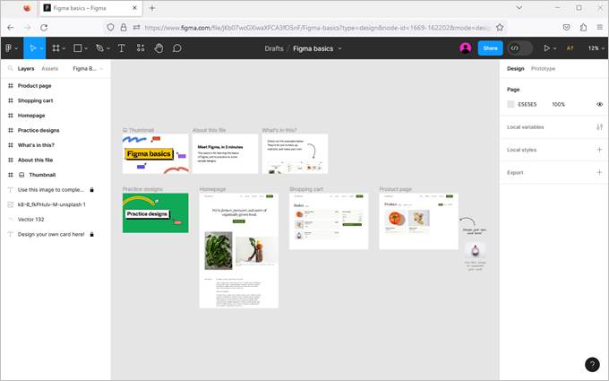Unlock the 'Design your own card here!' layer
The height and width of the screenshot is (381, 609).
coord(91,234)
